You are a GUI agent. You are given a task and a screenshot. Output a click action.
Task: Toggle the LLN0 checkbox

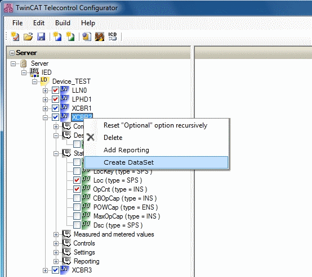click(55, 90)
